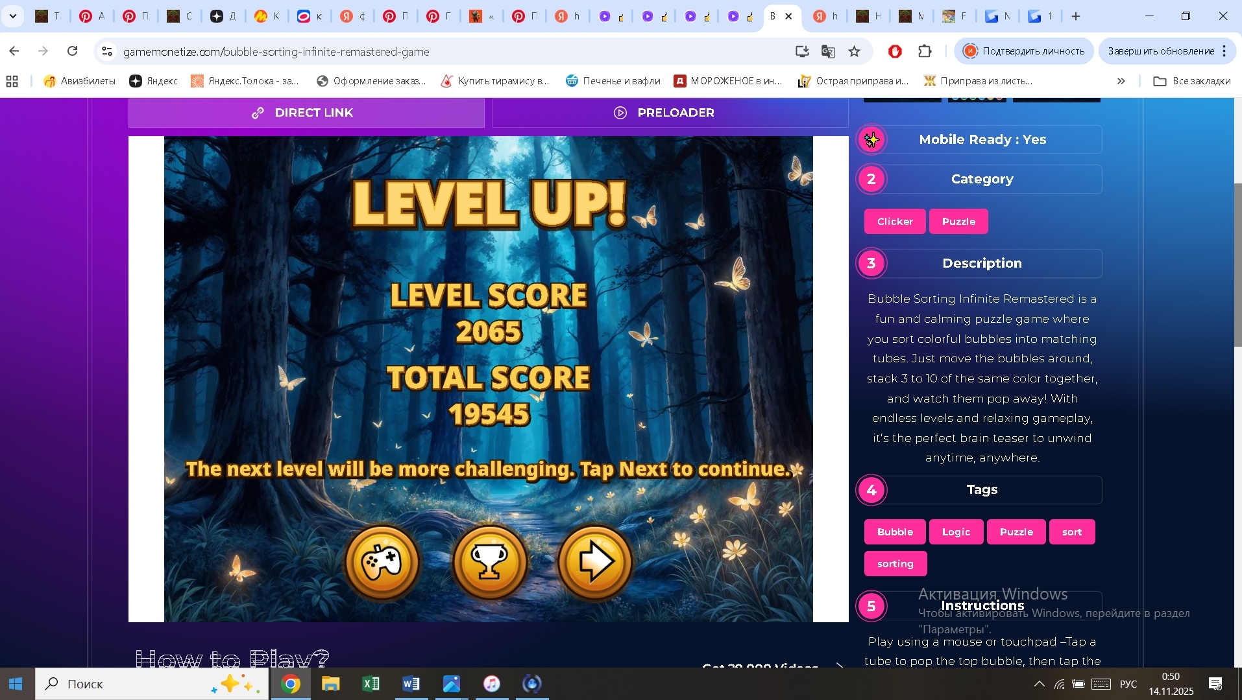
Task: Open the Extensions puzzle icon
Action: [x=925, y=51]
